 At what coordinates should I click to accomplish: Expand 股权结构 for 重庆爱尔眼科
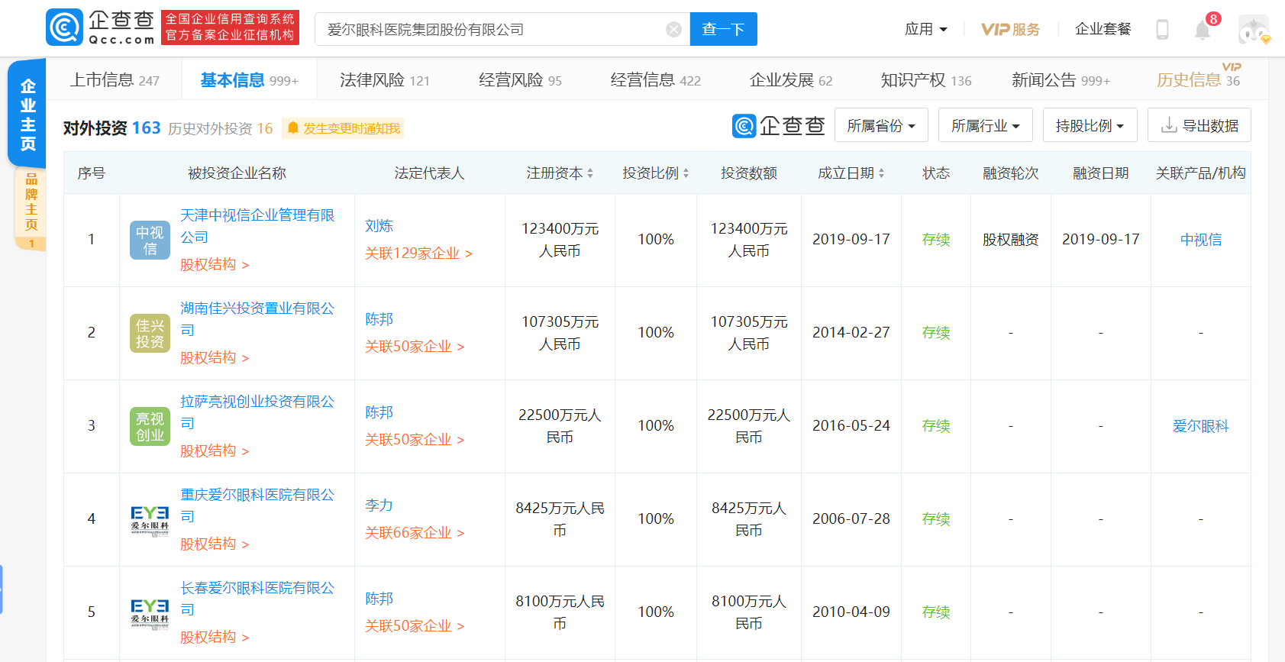215,544
